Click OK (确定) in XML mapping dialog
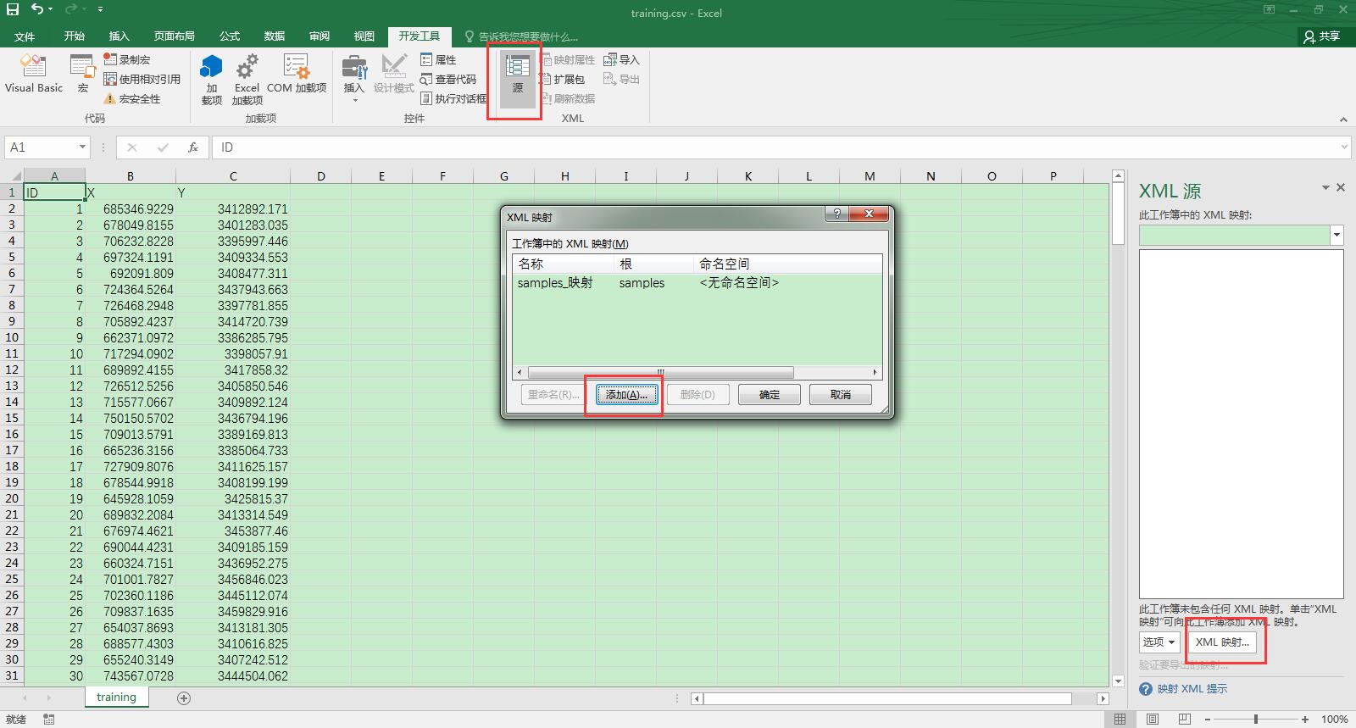This screenshot has height=728, width=1356. (770, 395)
